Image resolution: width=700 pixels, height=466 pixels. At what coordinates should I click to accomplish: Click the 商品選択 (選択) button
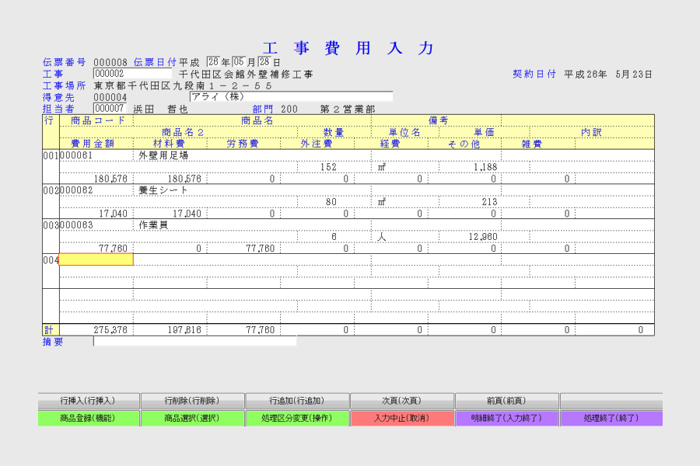click(193, 418)
